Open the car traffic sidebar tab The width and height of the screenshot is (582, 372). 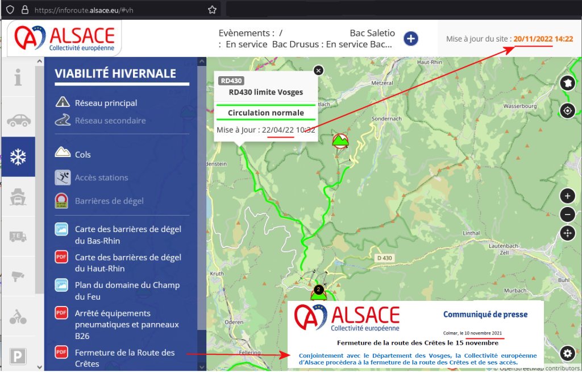click(18, 120)
